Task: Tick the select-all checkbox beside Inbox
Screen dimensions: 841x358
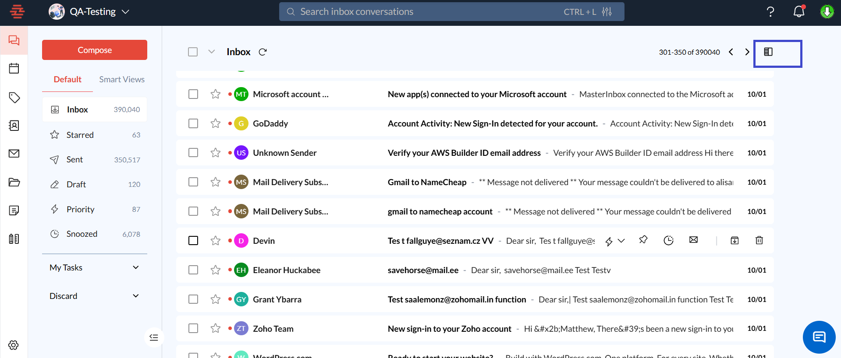Action: pyautogui.click(x=193, y=52)
